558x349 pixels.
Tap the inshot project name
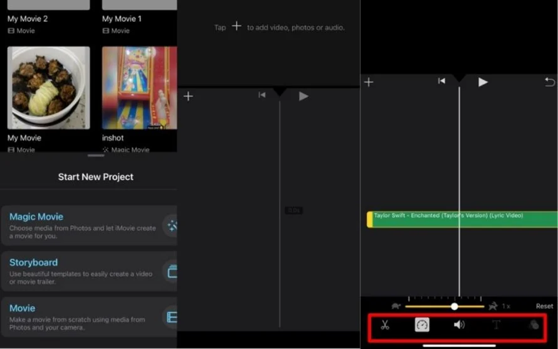coord(113,138)
